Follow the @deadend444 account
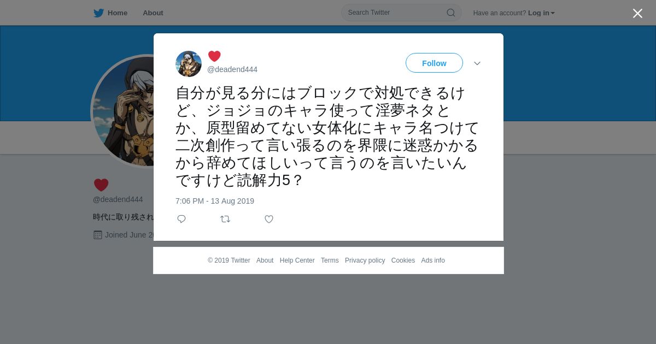Image resolution: width=656 pixels, height=344 pixels. click(x=434, y=63)
